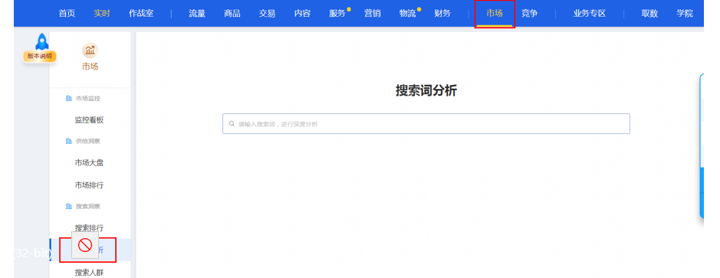Open 监控看板 in the sidebar
The height and width of the screenshot is (278, 720).
pos(89,120)
